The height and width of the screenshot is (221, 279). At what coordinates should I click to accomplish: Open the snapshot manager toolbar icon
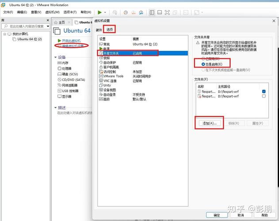[141, 12]
